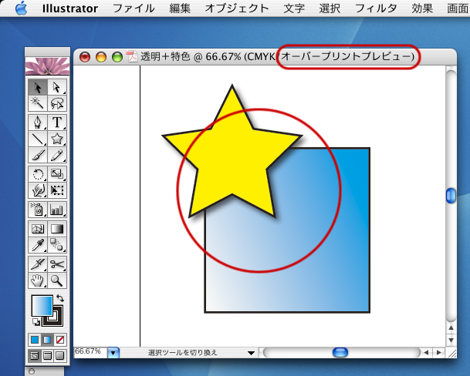Open the ファイル menu
This screenshot has height=376, width=470.
tap(134, 8)
